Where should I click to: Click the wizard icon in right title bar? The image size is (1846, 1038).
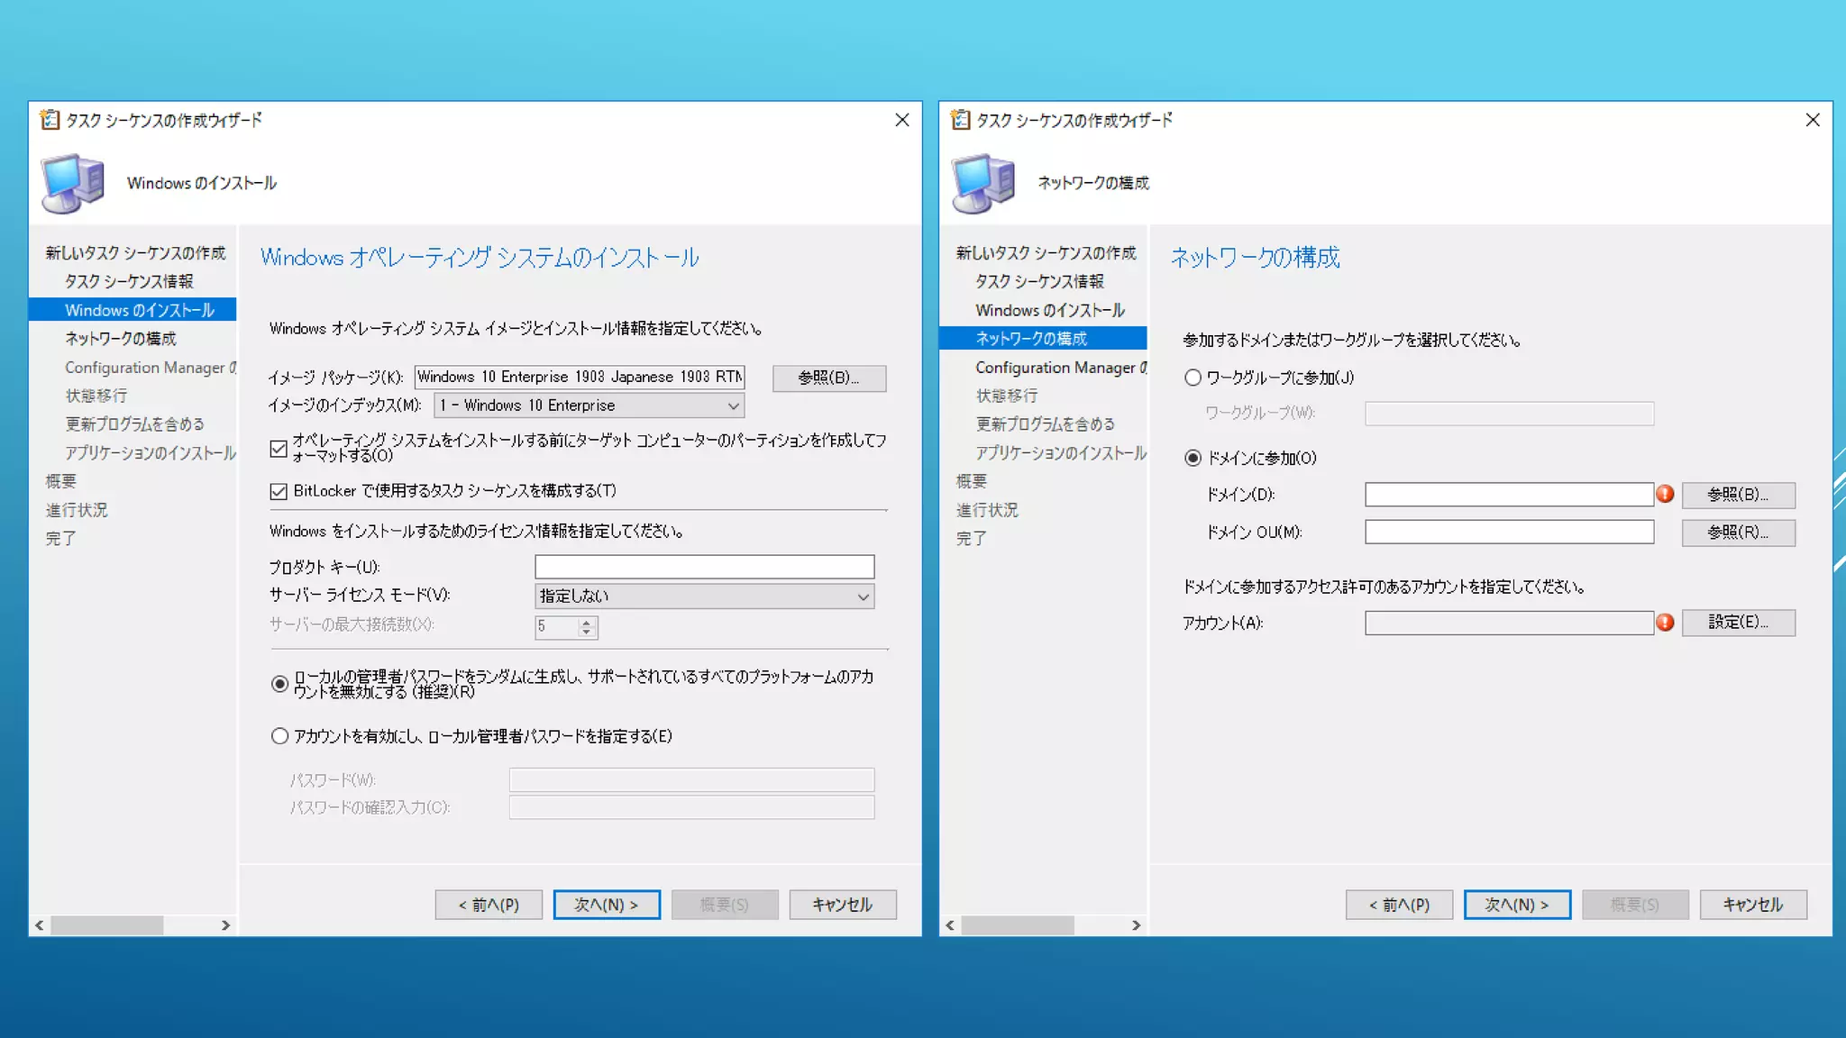point(961,120)
